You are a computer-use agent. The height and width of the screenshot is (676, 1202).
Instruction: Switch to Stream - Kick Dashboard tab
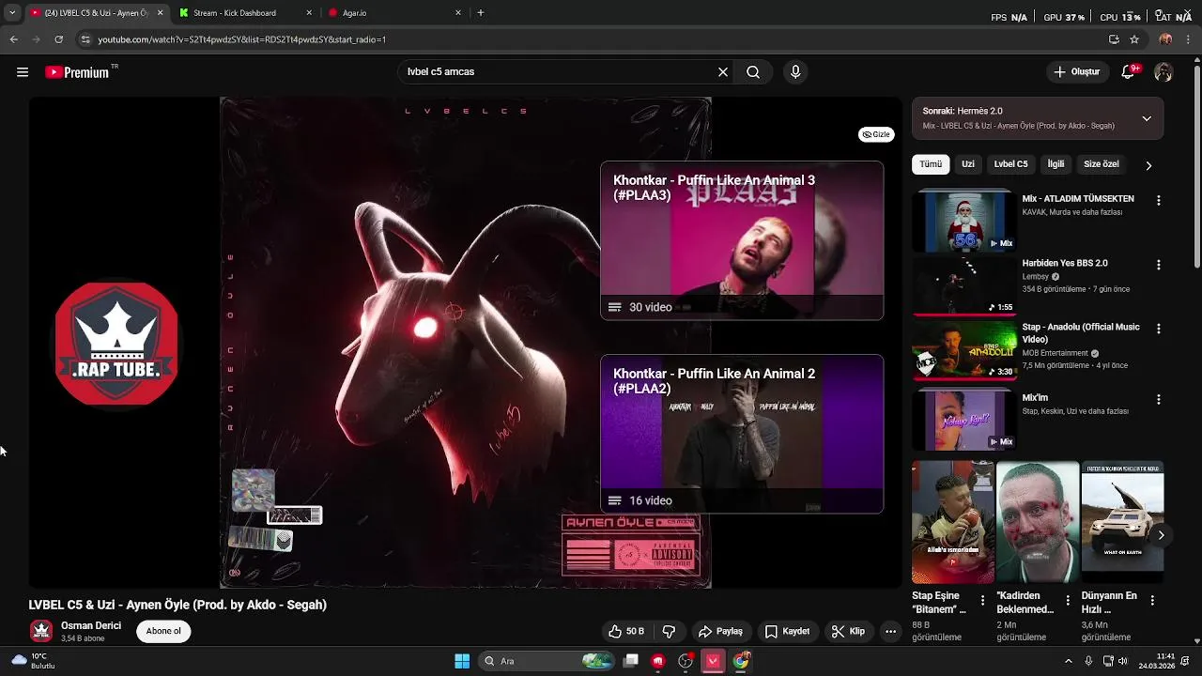click(x=246, y=13)
